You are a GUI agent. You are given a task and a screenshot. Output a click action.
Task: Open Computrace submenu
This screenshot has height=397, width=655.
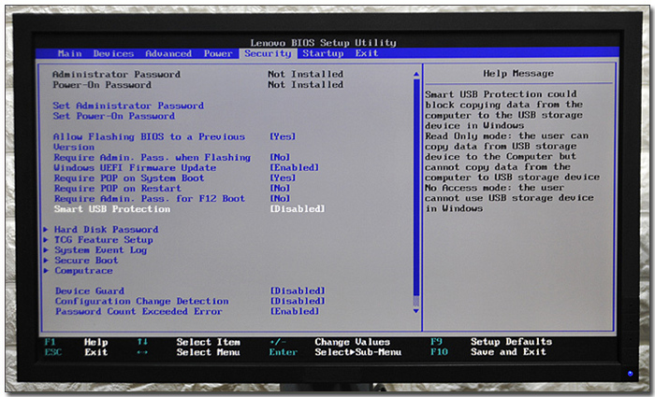83,271
